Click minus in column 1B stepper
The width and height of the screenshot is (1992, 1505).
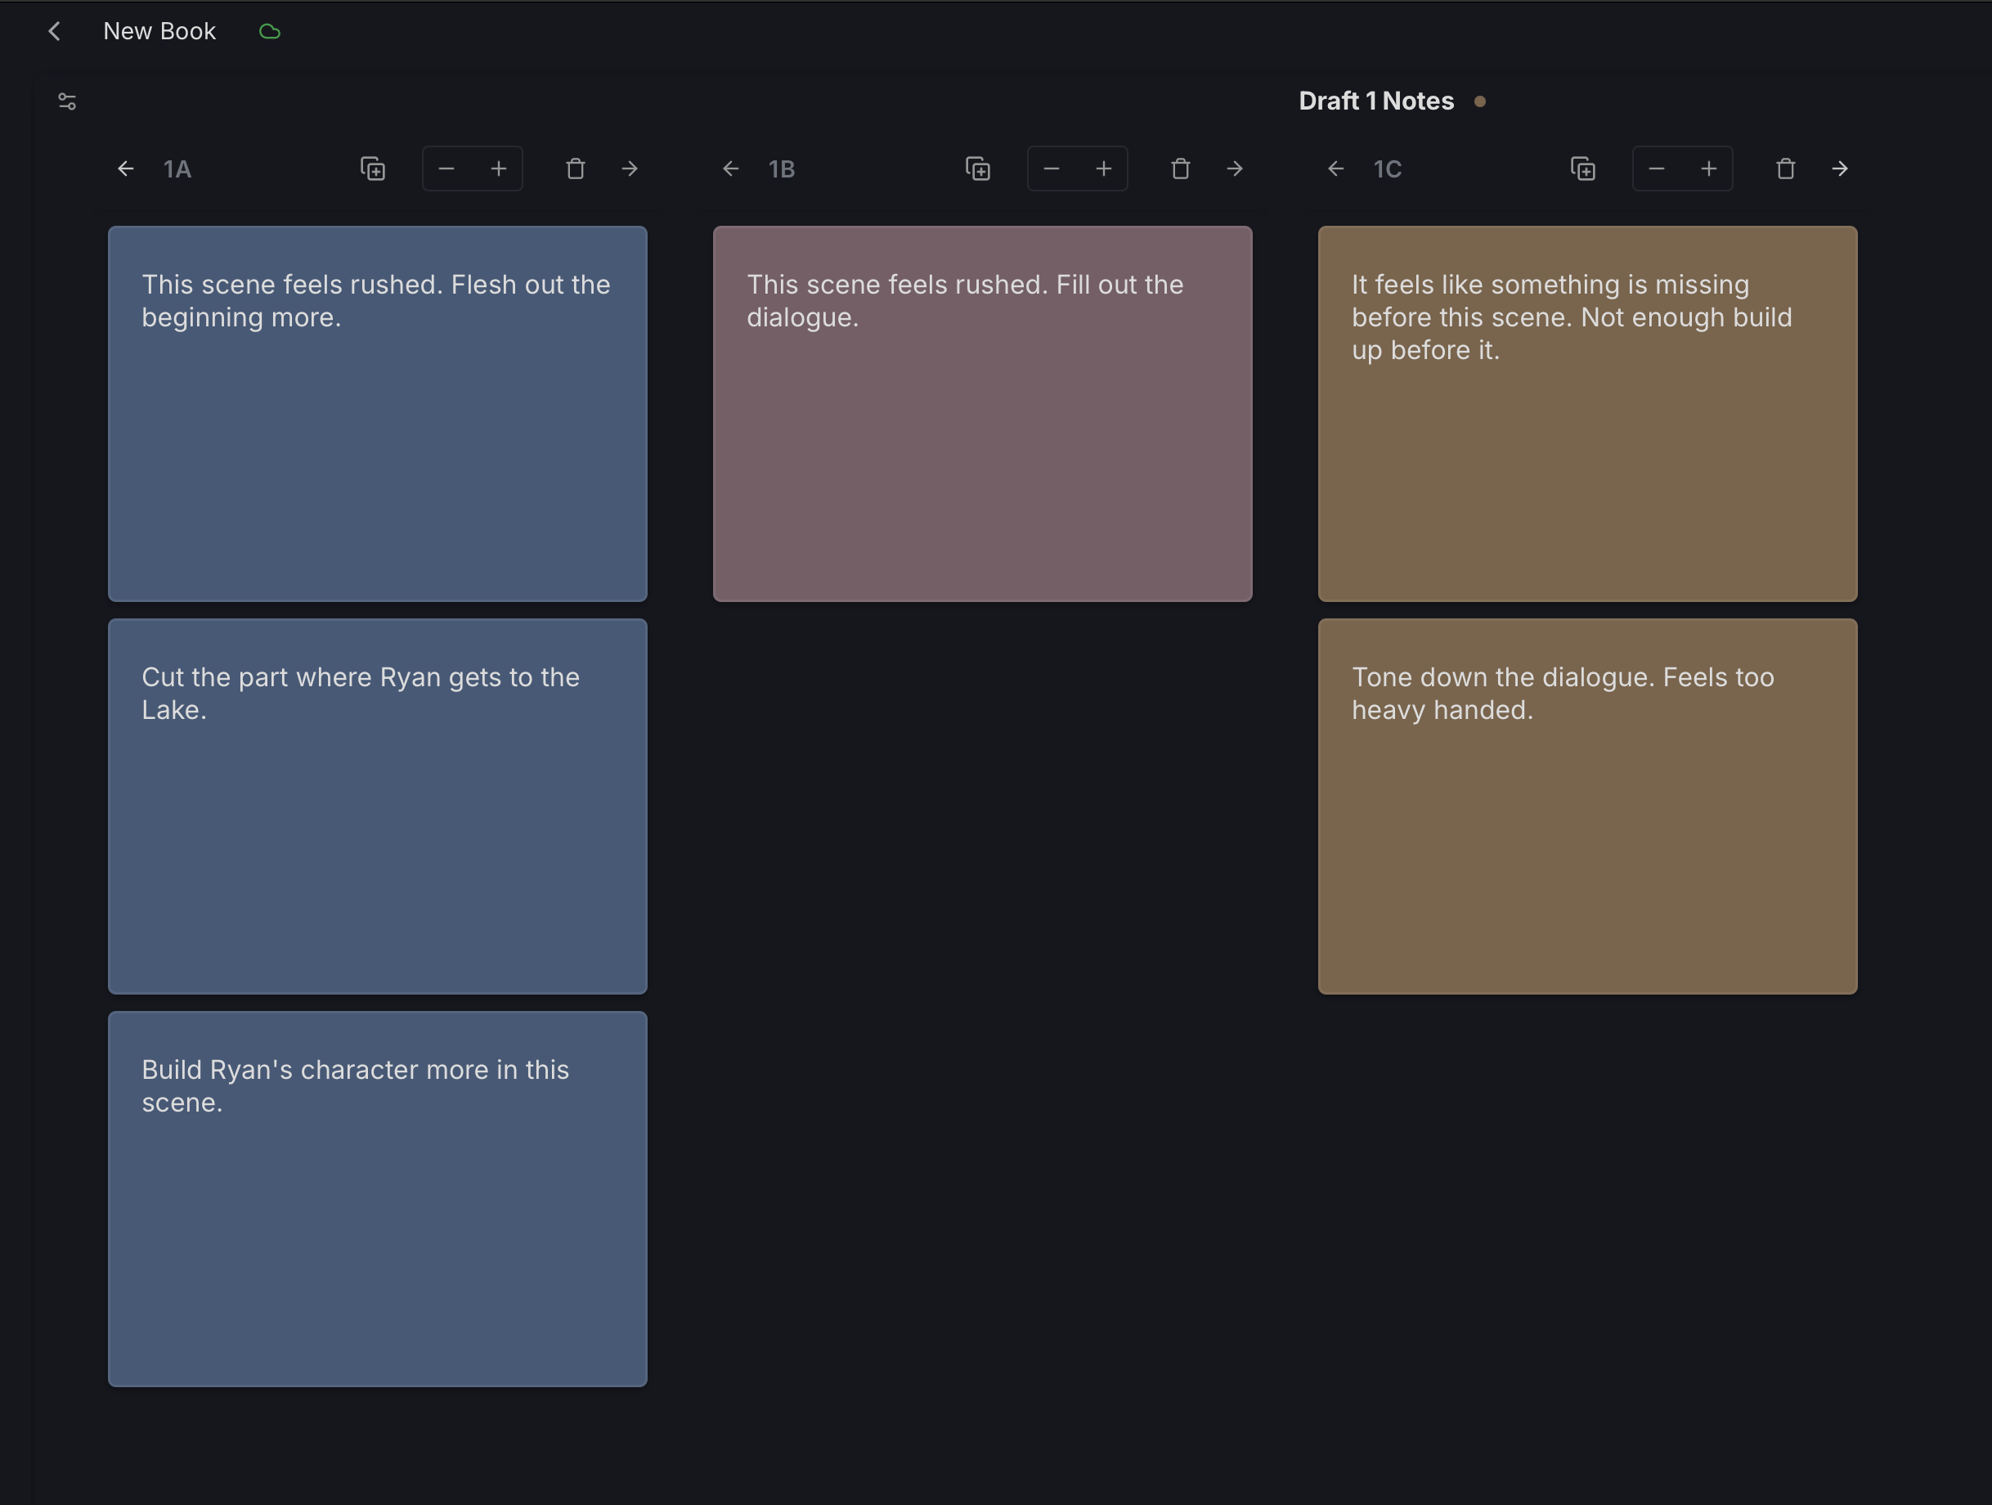pos(1052,169)
